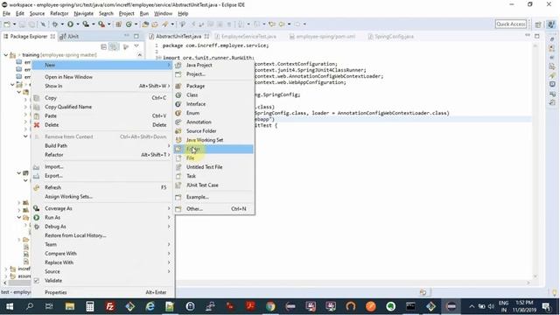Choose Untitled Text File from New submenu
Viewport: 560px width, 315px height.
[213, 167]
